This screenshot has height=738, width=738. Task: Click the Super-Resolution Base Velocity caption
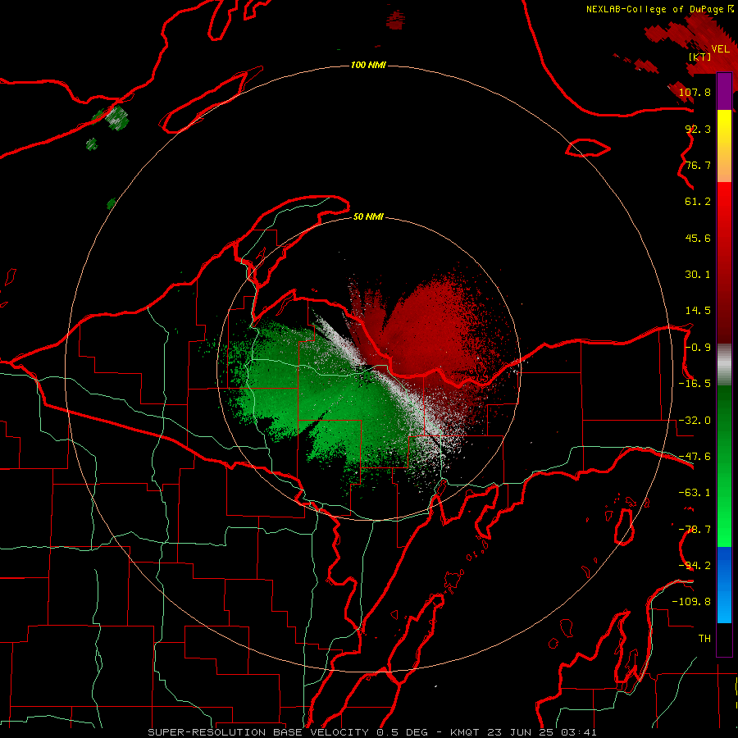coord(258,732)
